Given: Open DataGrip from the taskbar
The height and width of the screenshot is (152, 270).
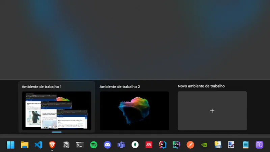Looking at the screenshot, I should (176, 145).
